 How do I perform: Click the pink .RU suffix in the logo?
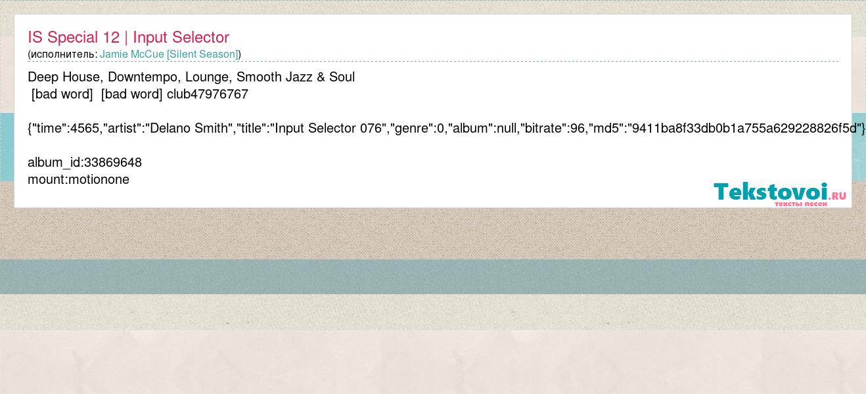point(837,196)
